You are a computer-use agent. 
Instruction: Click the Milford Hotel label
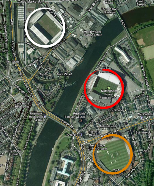(x=108, y=126)
